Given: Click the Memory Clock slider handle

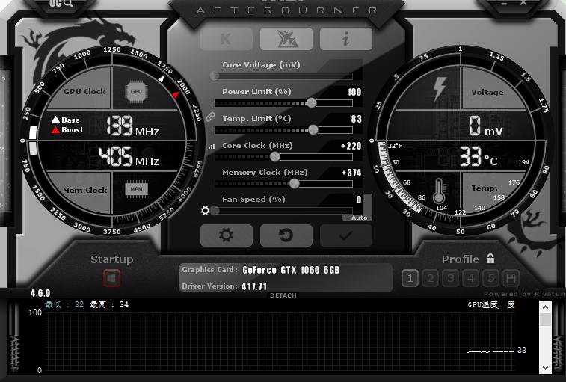Looking at the screenshot, I should click(294, 183).
